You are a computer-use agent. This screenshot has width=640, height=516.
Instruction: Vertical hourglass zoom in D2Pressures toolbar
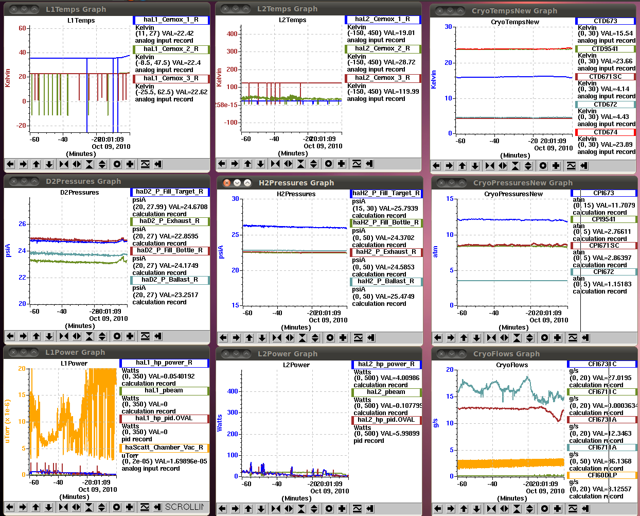90,336
